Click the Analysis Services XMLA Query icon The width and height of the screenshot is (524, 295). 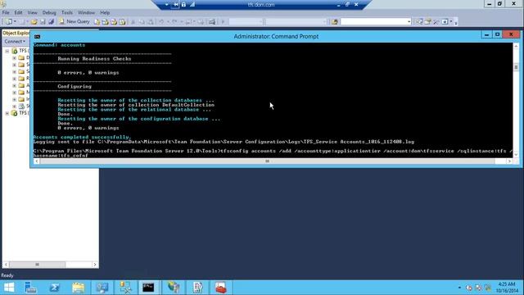123,22
